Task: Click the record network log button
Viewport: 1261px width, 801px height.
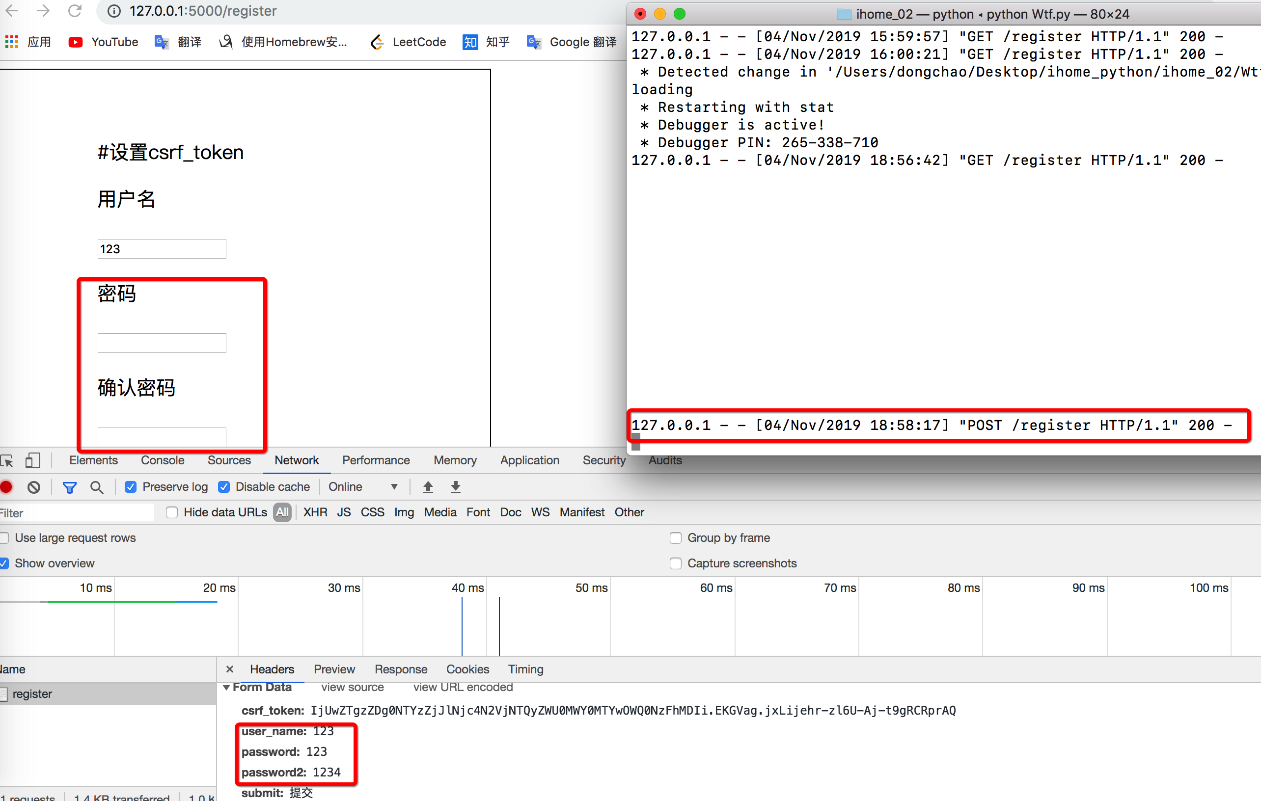Action: [6, 487]
